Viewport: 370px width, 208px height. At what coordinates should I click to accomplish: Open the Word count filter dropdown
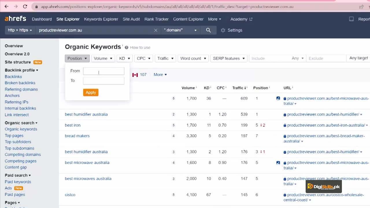[193, 58]
